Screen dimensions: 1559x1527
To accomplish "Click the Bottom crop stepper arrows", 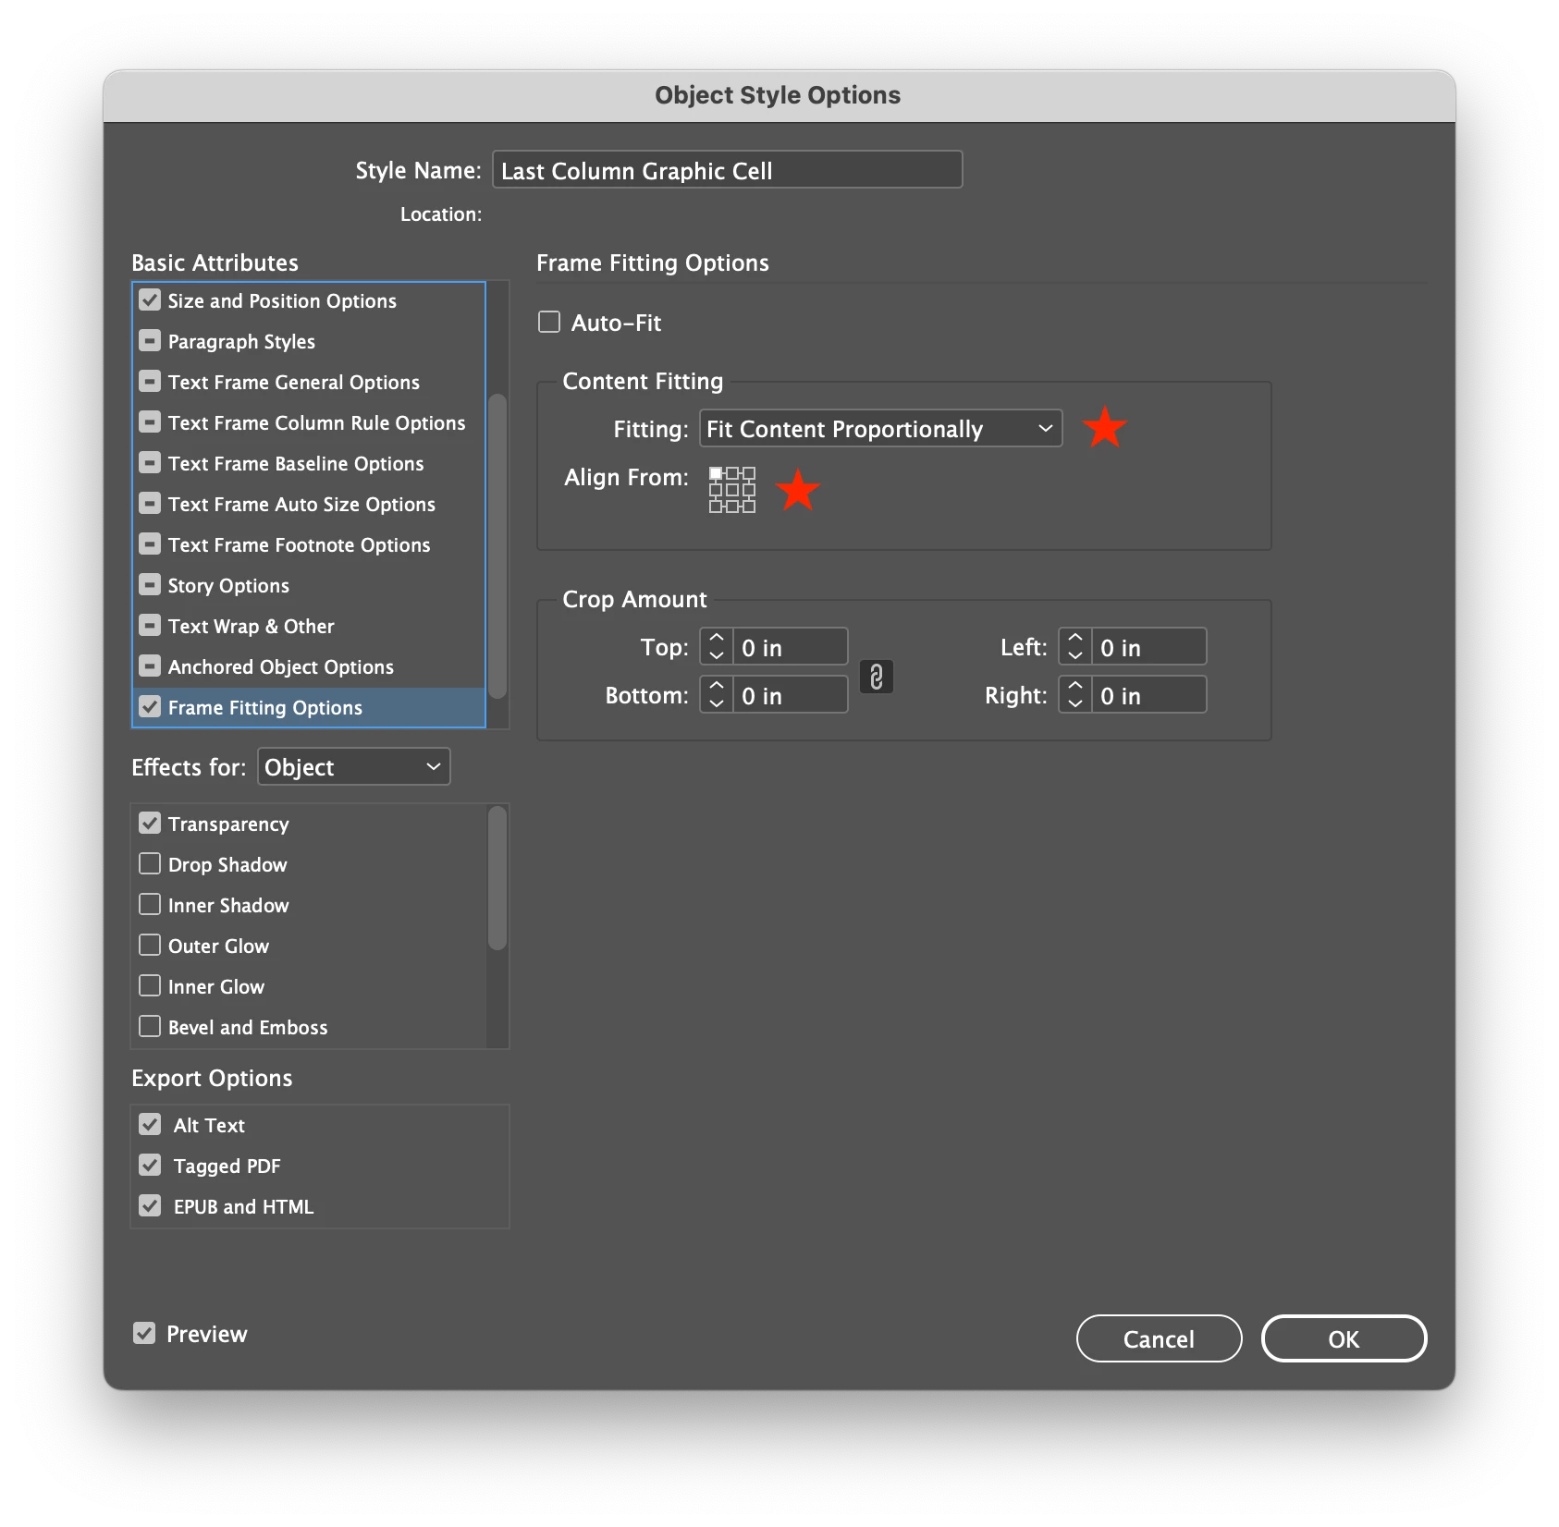I will coord(717,694).
